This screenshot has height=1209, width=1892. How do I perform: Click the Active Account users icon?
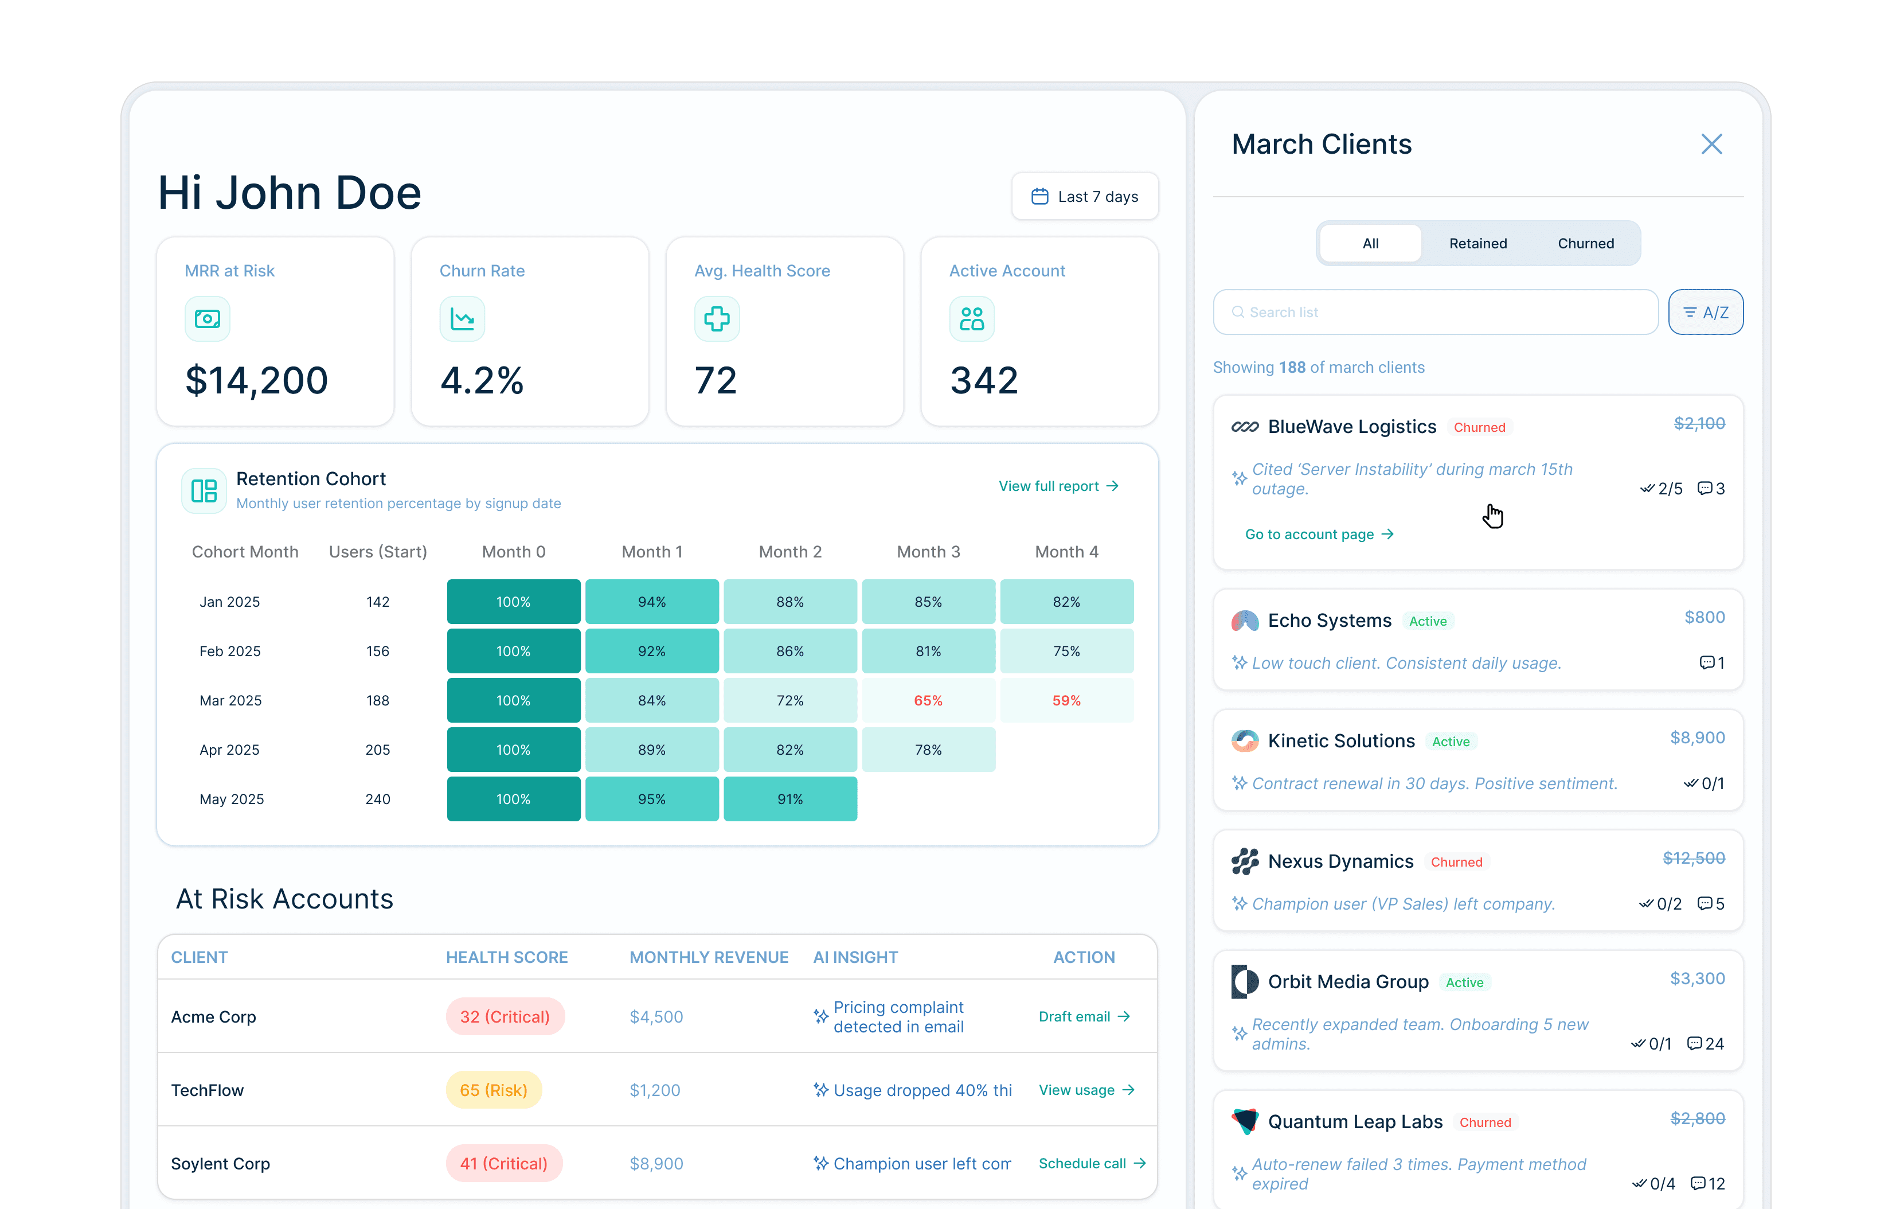[971, 319]
